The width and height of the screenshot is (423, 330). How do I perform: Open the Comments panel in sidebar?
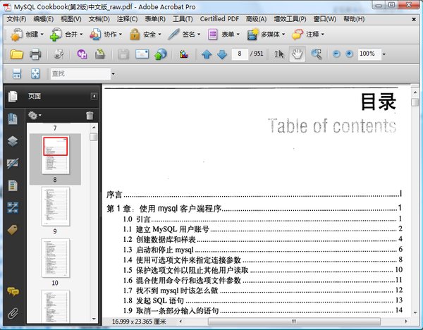click(13, 291)
